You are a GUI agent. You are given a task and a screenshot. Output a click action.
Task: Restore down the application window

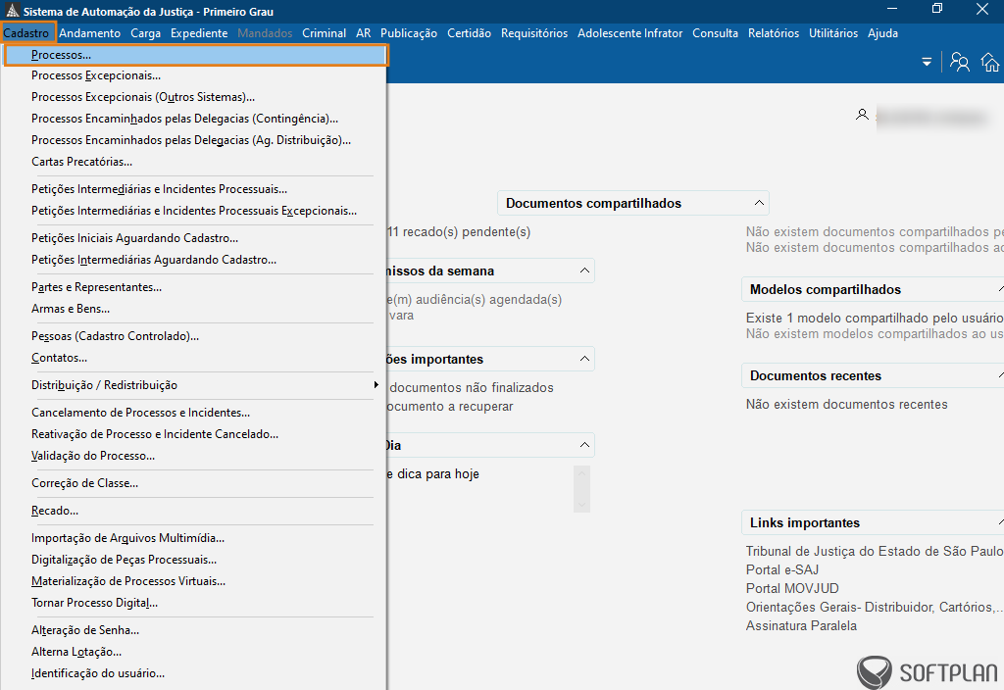tap(937, 8)
